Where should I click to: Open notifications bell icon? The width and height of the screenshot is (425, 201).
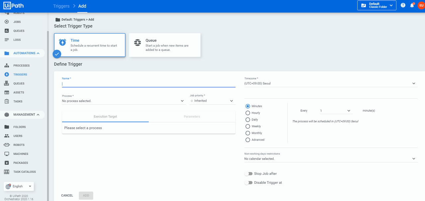(x=412, y=5)
